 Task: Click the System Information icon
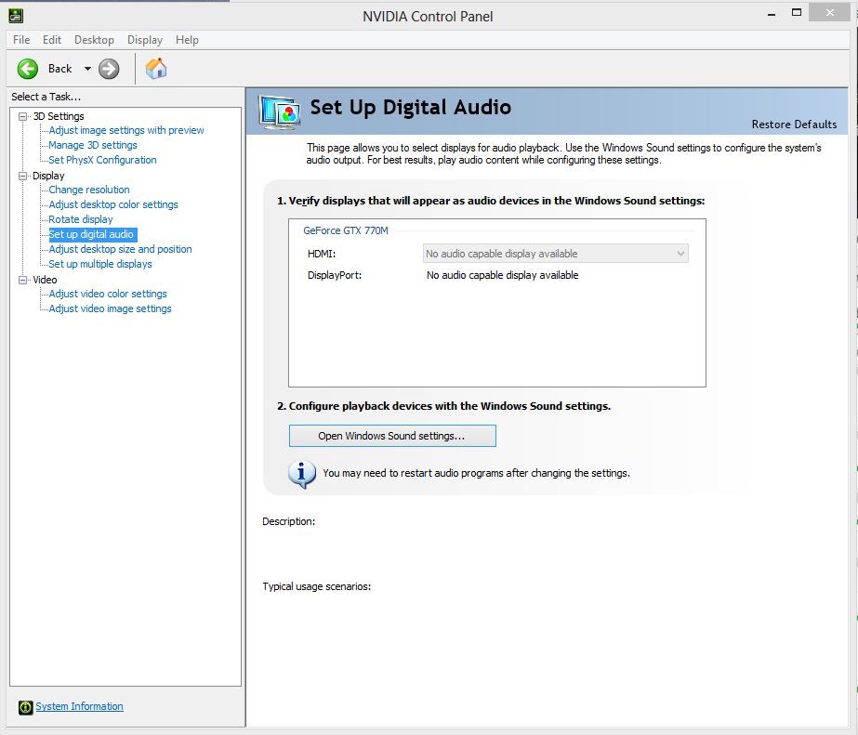pos(25,707)
